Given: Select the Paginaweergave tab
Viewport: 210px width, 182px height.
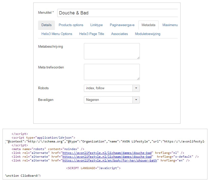Looking at the screenshot, I should [x=122, y=25].
